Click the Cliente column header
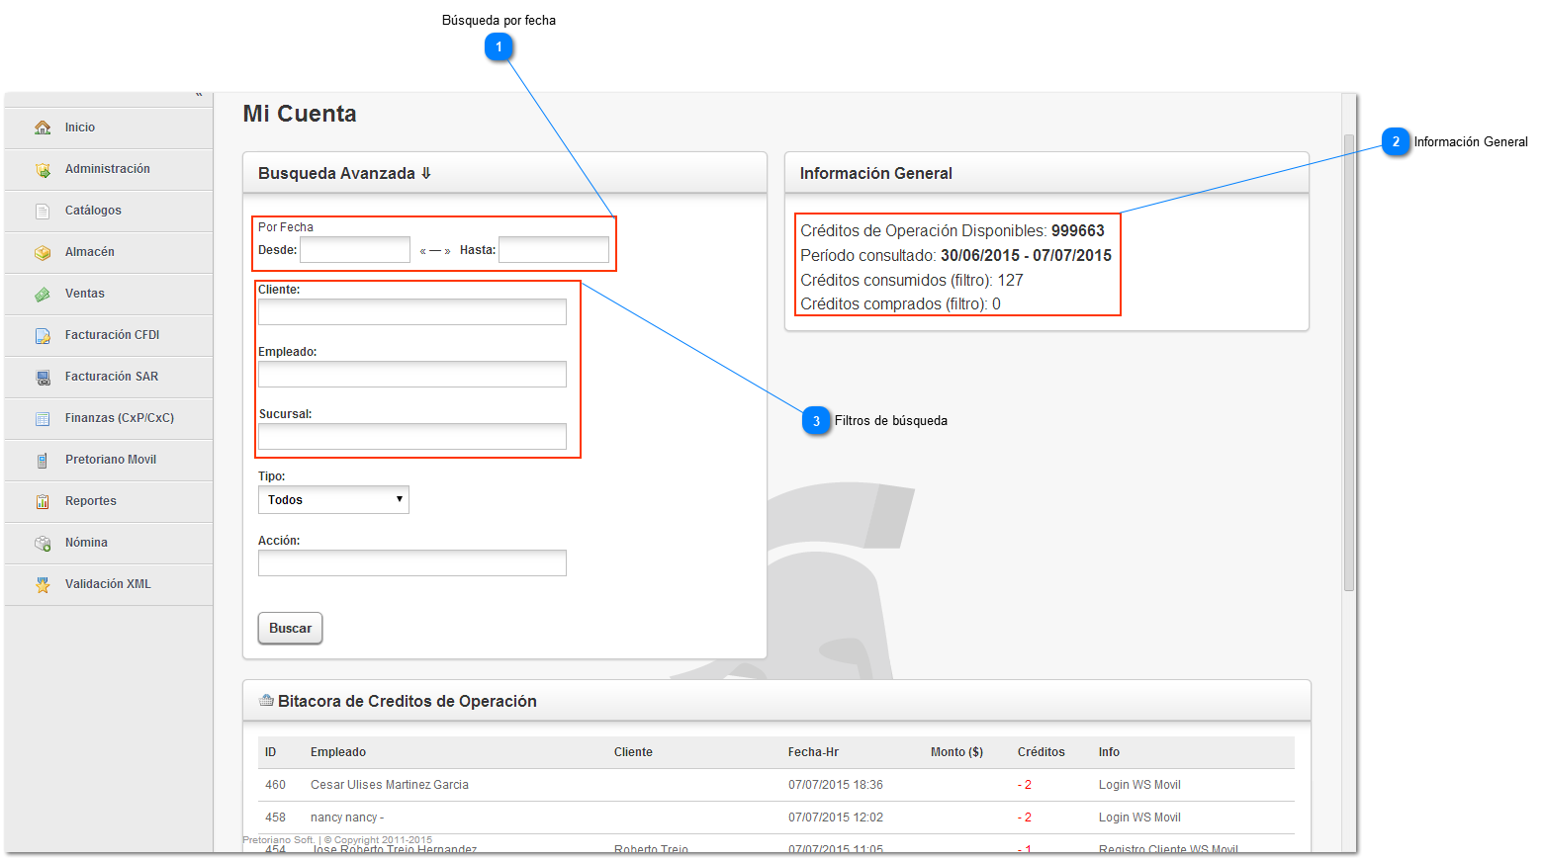Screen dimensions: 1544x861 click(633, 752)
